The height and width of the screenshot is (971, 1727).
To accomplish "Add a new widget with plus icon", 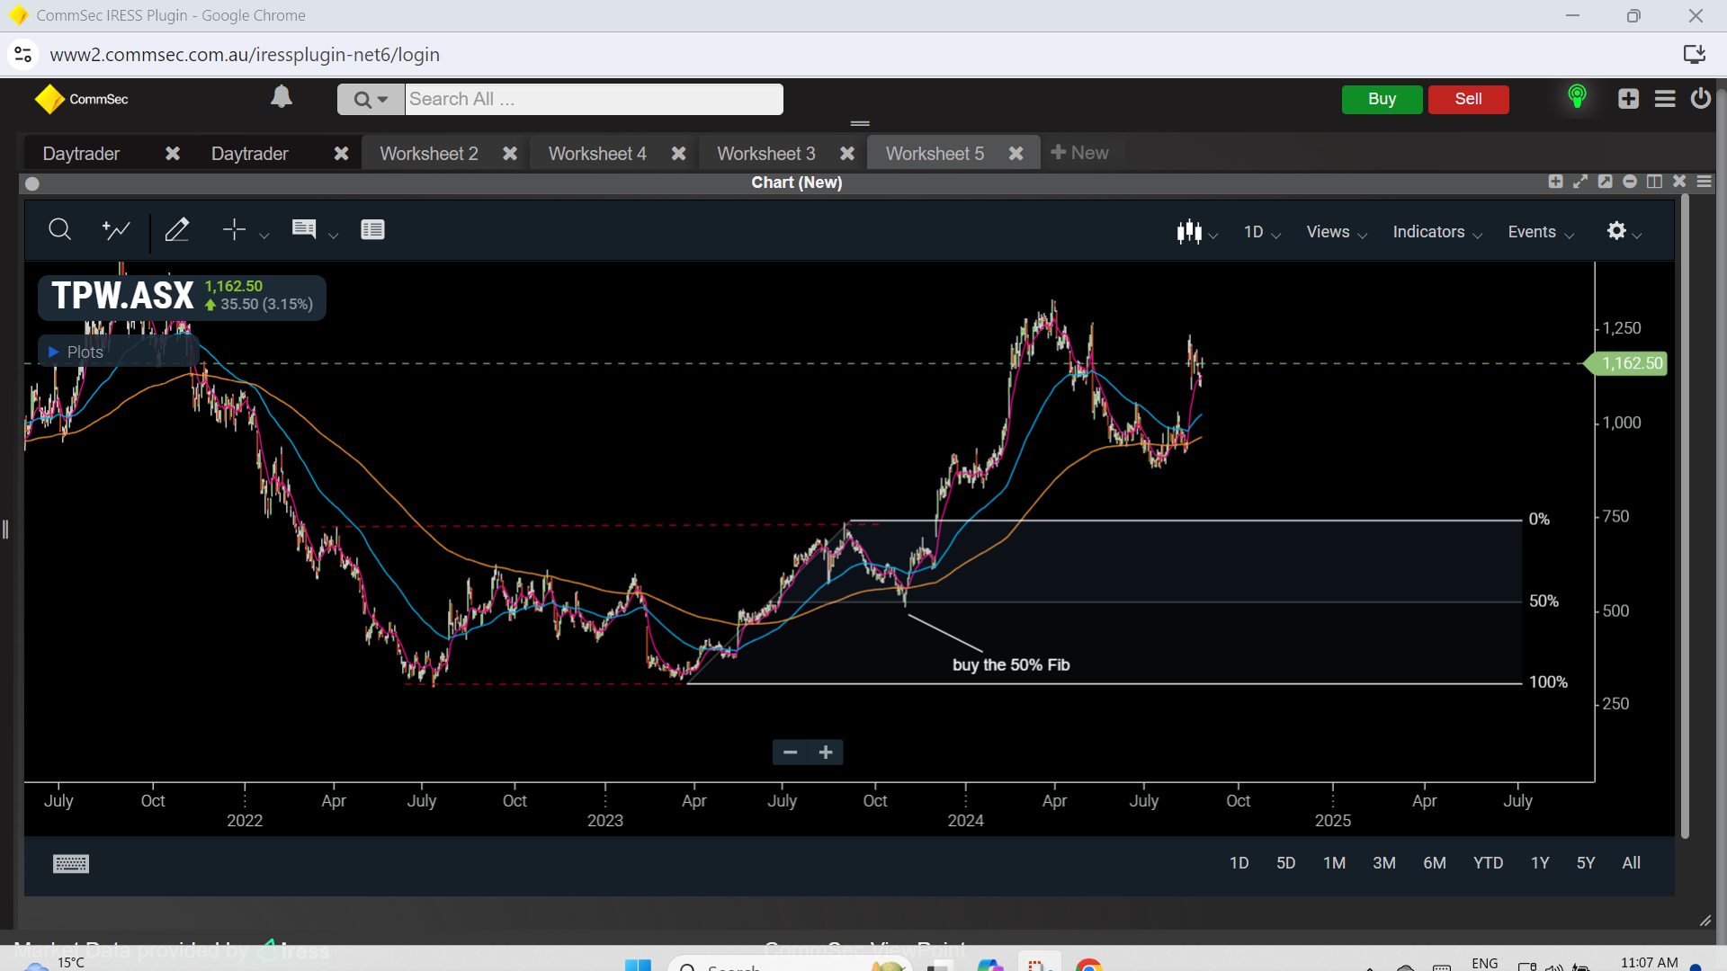I will (1628, 99).
